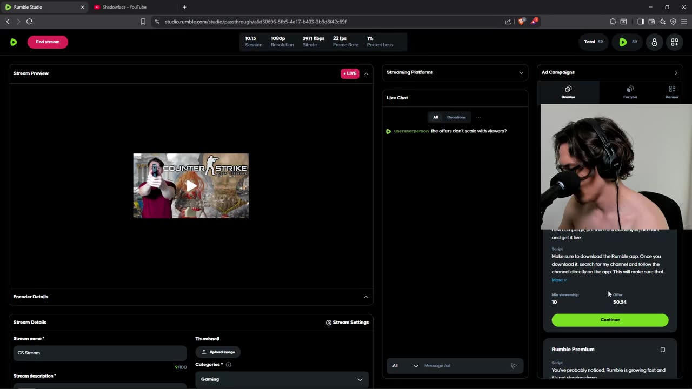Click the useruserperson username in chat
This screenshot has height=389, width=692.
(x=411, y=131)
